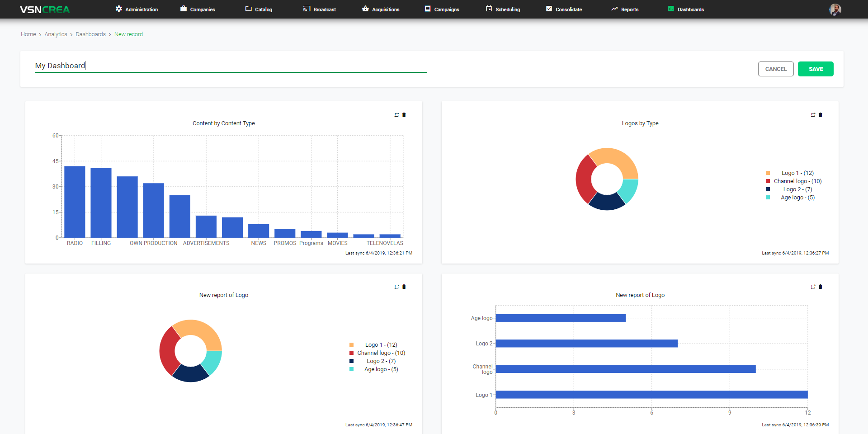Click Logo 1 - (12) legend in lower donut widget
The height and width of the screenshot is (434, 868).
pyautogui.click(x=381, y=345)
